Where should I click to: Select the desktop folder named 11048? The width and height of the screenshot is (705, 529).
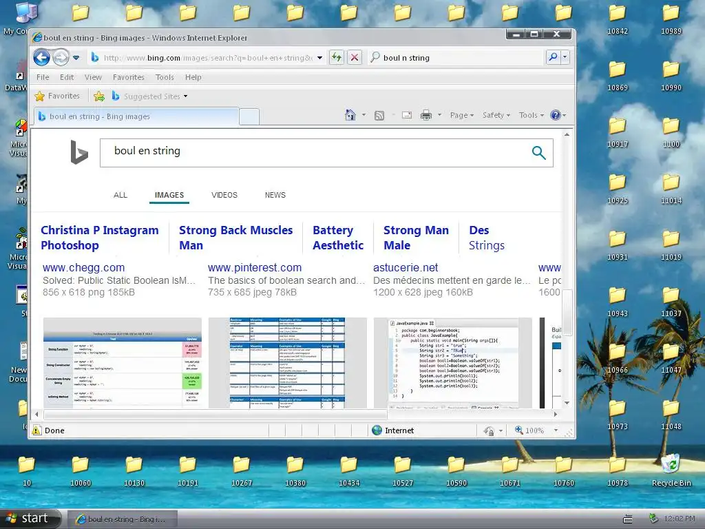(671, 415)
